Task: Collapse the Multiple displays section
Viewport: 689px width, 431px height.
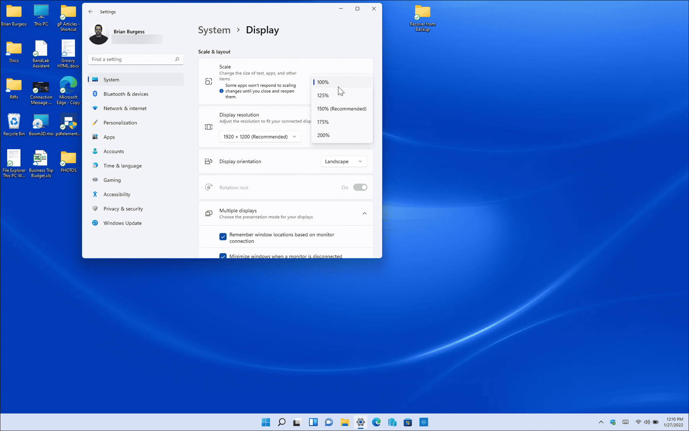Action: (365, 213)
